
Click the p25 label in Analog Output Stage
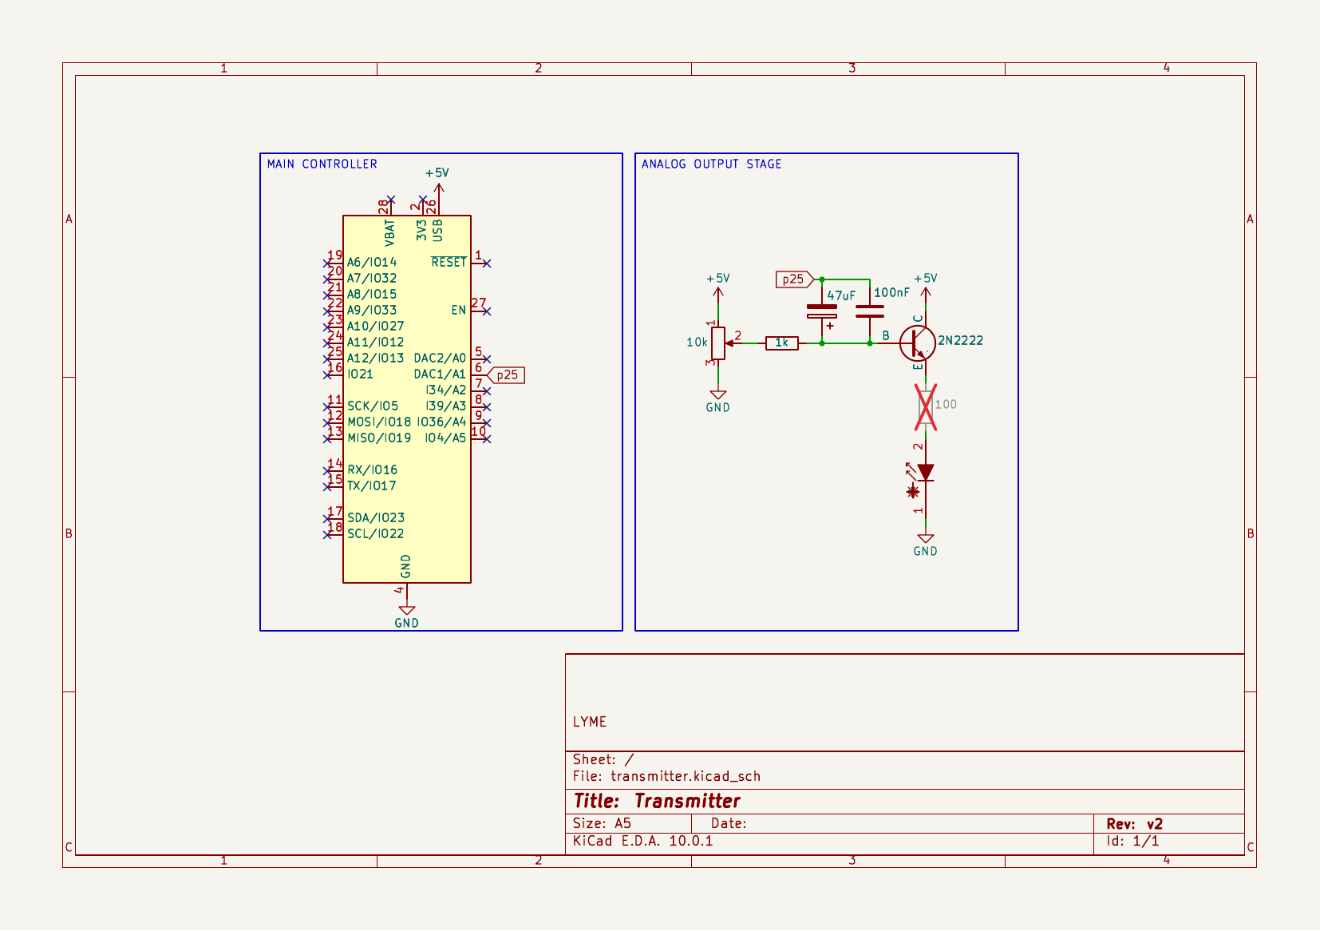[x=793, y=279]
